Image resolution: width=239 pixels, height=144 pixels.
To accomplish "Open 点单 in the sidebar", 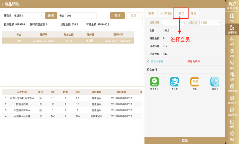I will 232,41.
